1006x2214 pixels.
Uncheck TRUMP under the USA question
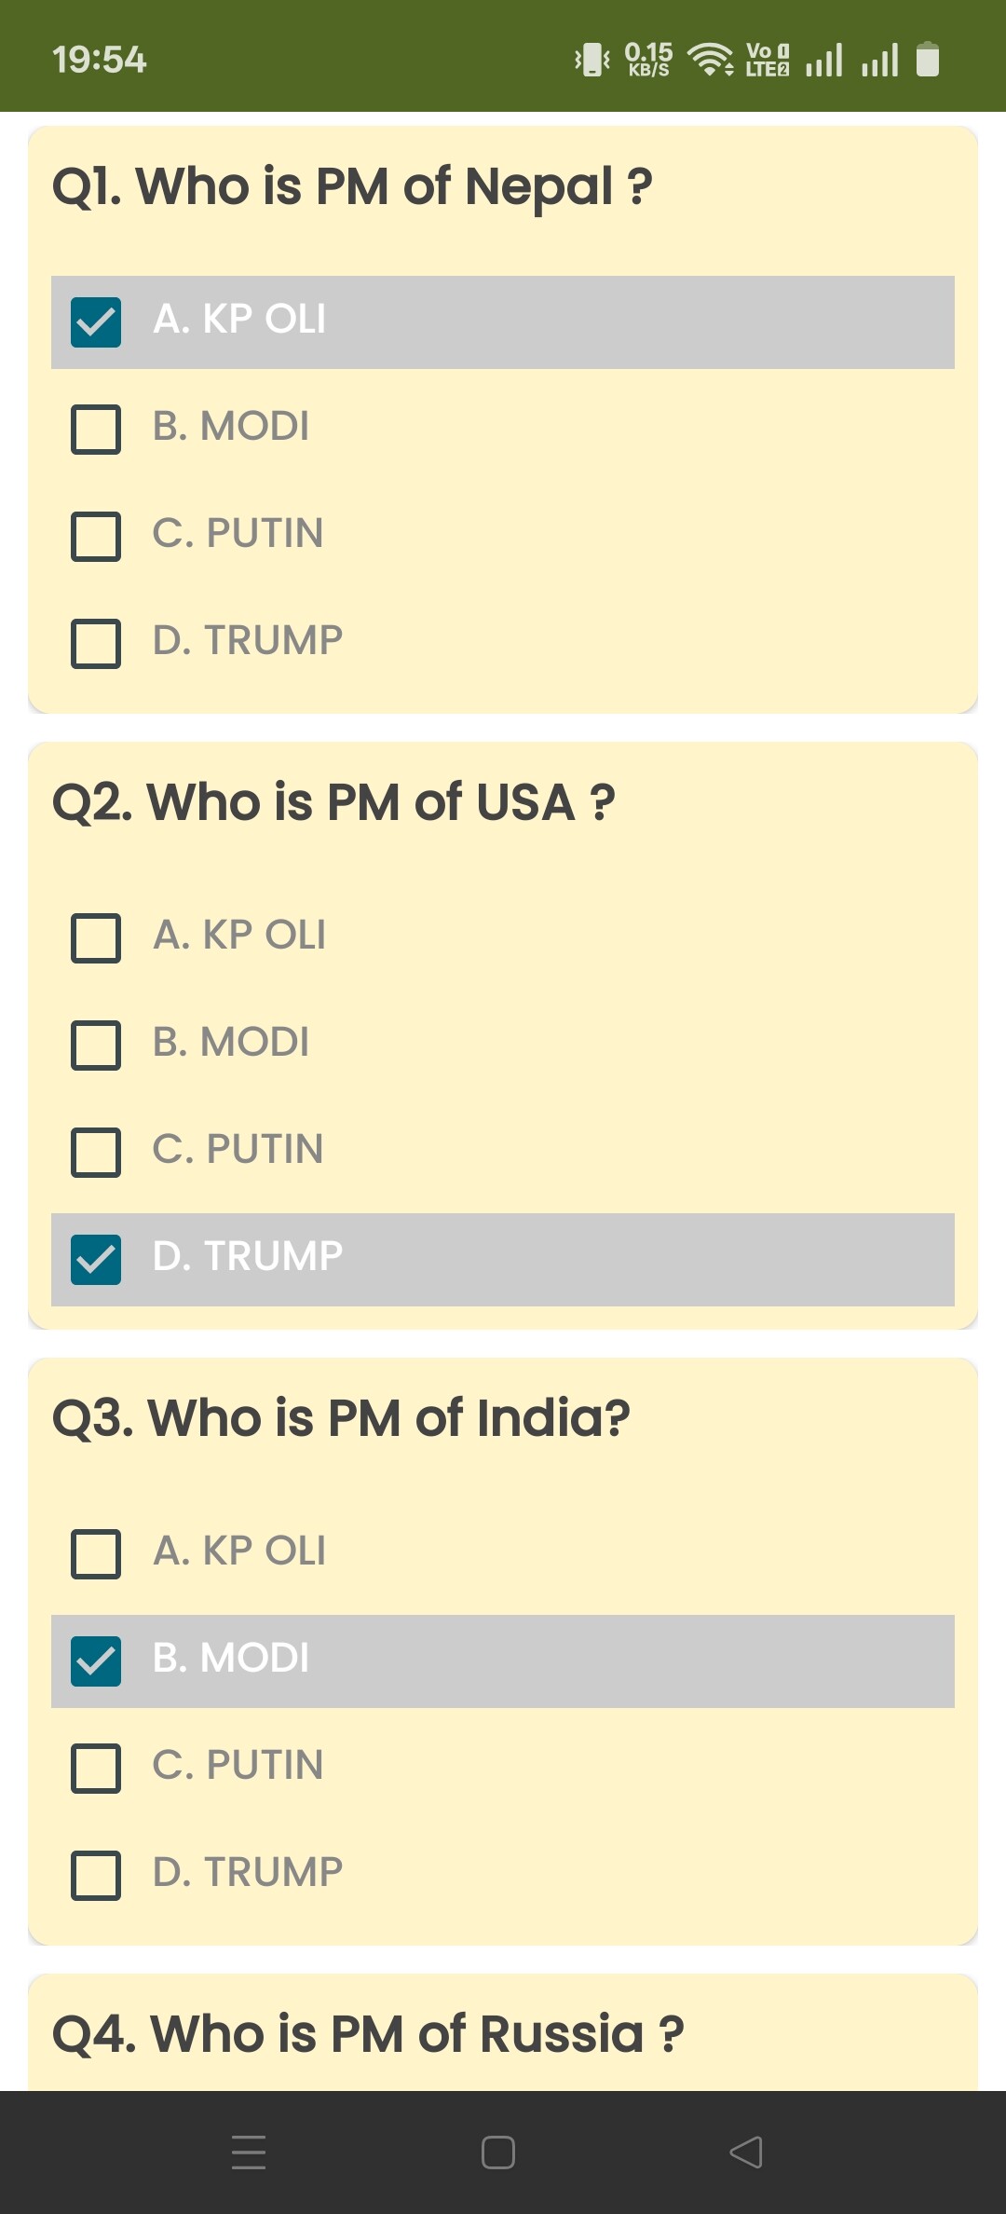(x=96, y=1260)
